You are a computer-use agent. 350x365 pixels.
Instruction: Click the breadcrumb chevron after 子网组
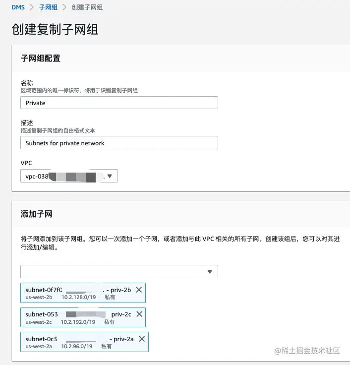(x=64, y=7)
